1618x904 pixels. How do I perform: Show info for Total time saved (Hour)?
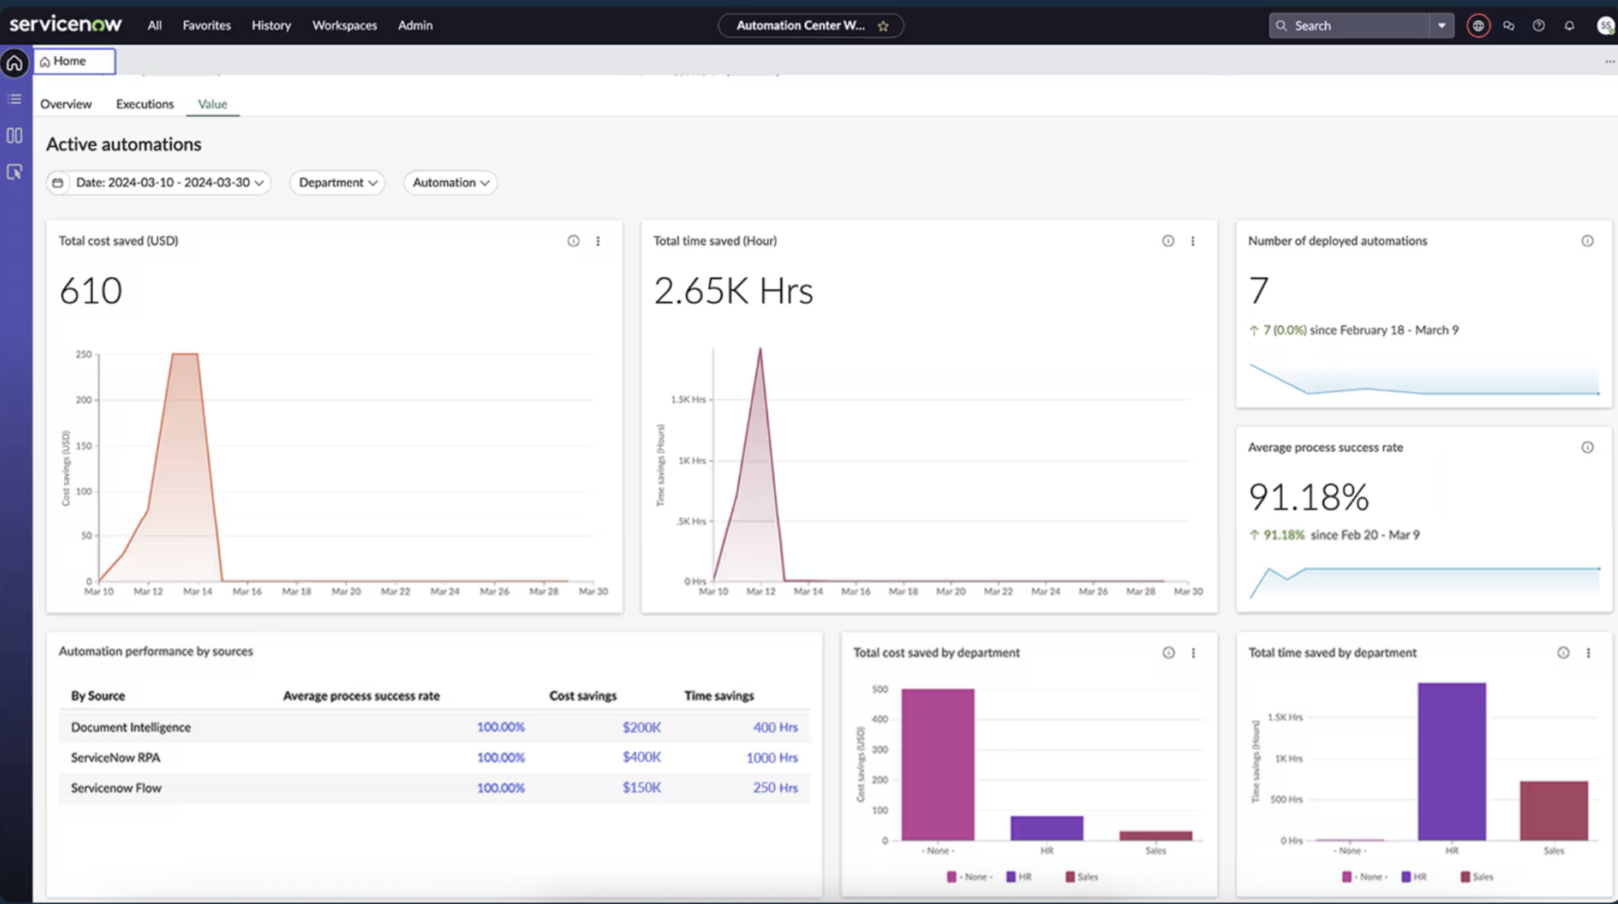pos(1168,241)
